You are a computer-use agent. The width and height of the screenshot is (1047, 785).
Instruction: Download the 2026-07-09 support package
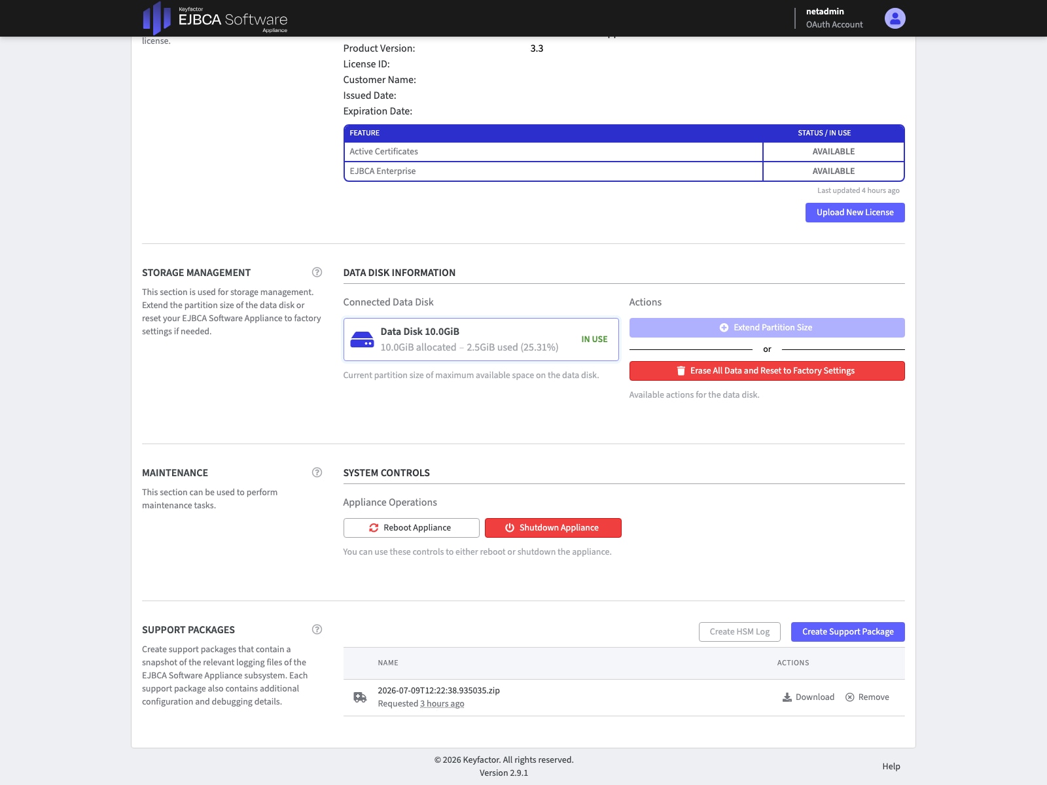pos(808,697)
